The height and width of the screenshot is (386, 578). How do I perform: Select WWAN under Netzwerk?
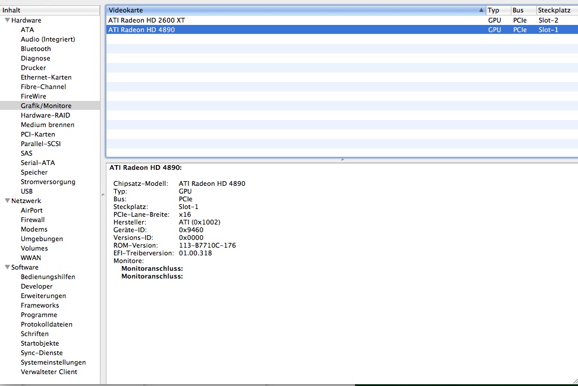31,258
